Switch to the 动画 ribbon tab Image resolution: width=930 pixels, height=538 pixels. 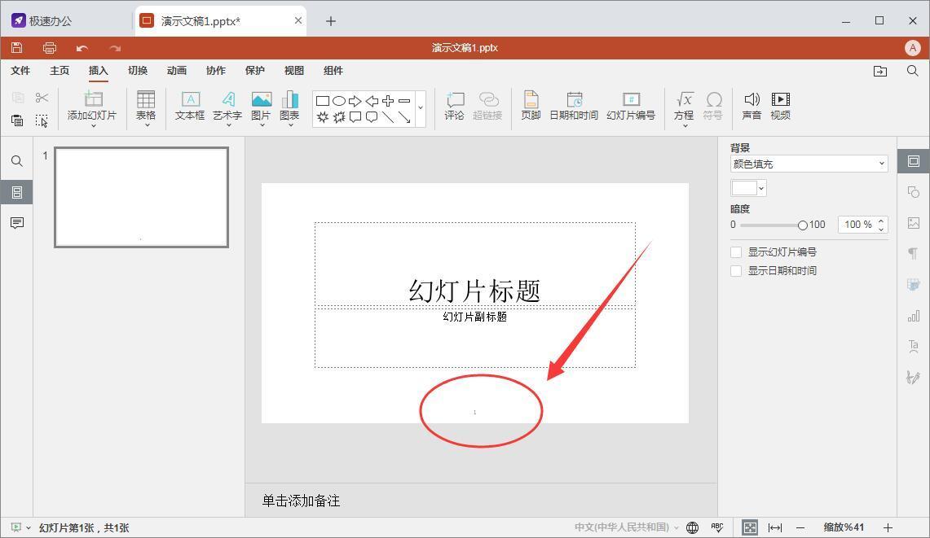point(177,71)
